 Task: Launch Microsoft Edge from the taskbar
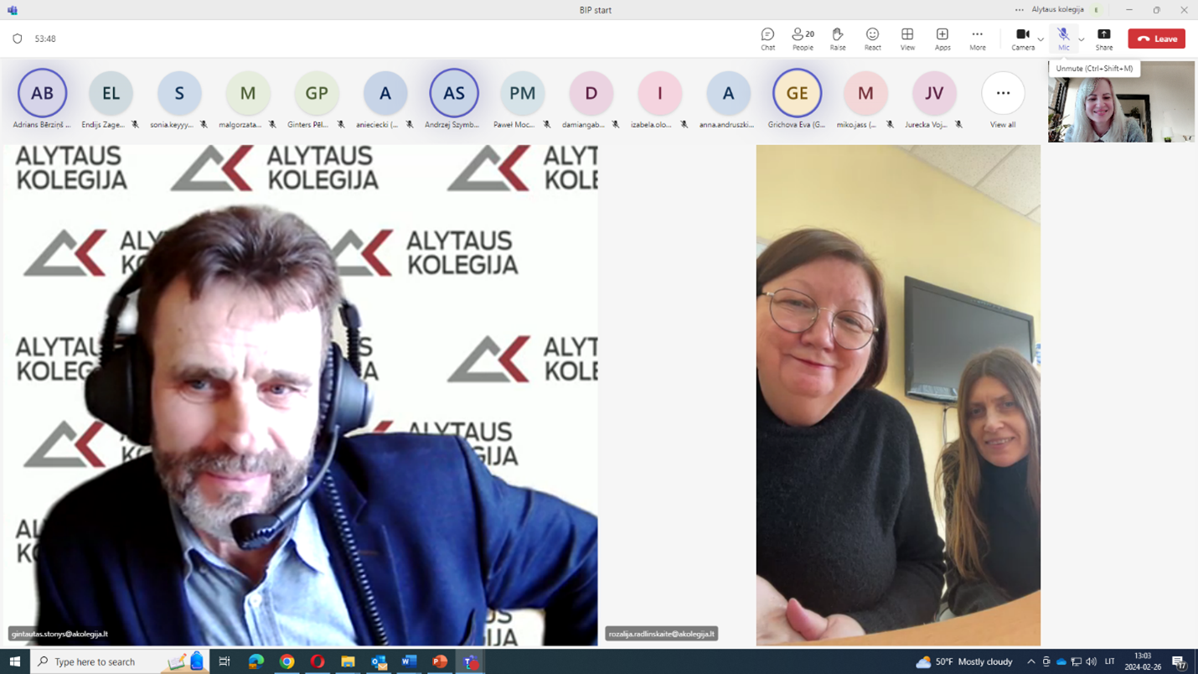click(x=256, y=661)
